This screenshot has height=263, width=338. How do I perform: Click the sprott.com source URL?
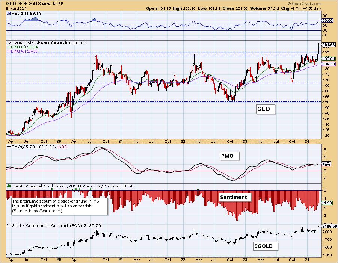click(x=45, y=211)
